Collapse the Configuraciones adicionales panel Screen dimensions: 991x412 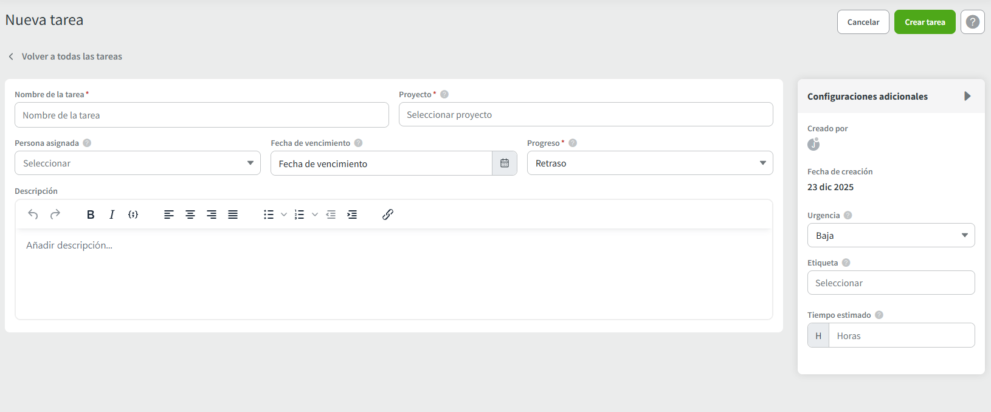[x=967, y=97]
